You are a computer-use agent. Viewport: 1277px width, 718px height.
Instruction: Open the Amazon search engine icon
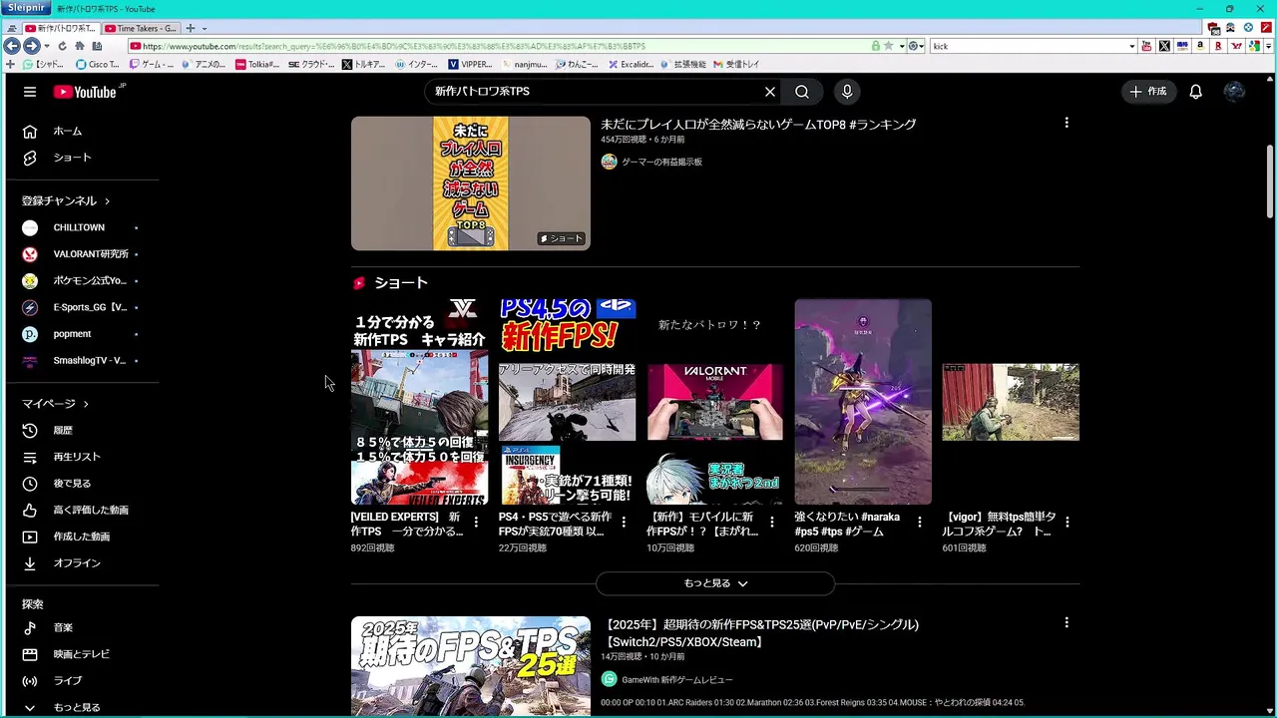click(x=1200, y=46)
